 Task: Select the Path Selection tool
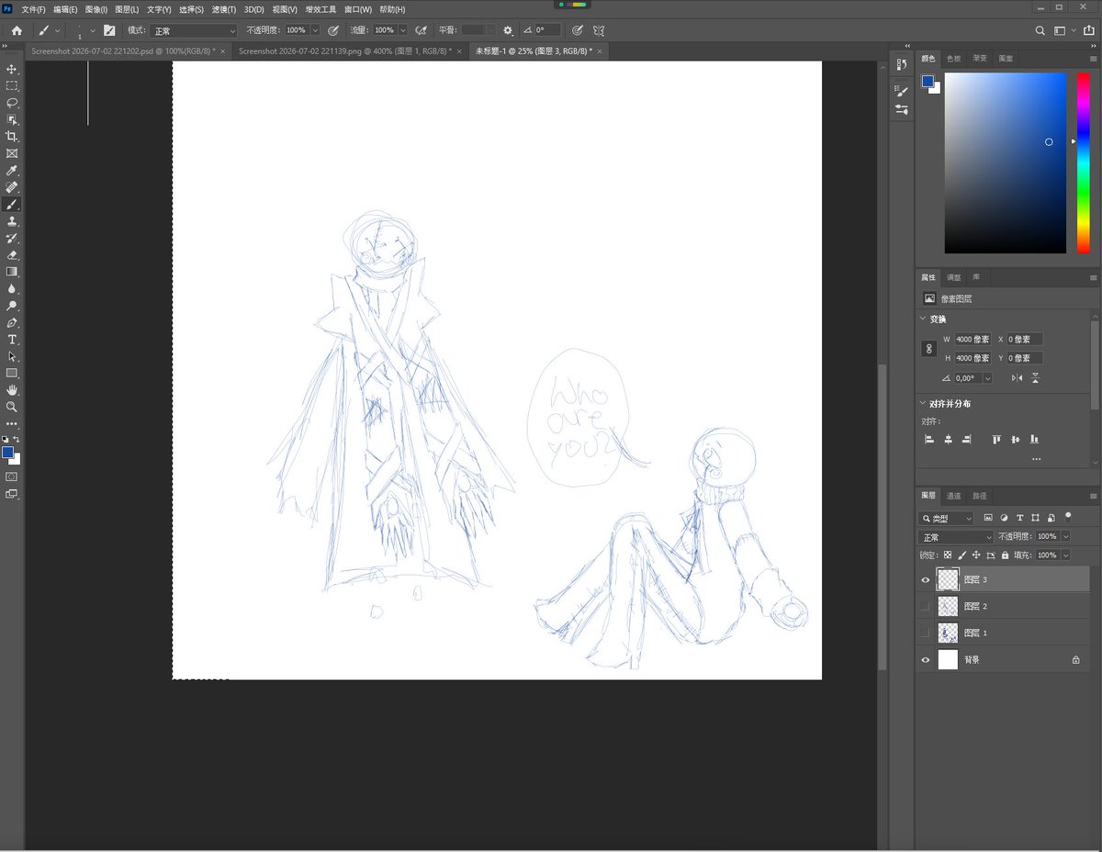point(12,356)
